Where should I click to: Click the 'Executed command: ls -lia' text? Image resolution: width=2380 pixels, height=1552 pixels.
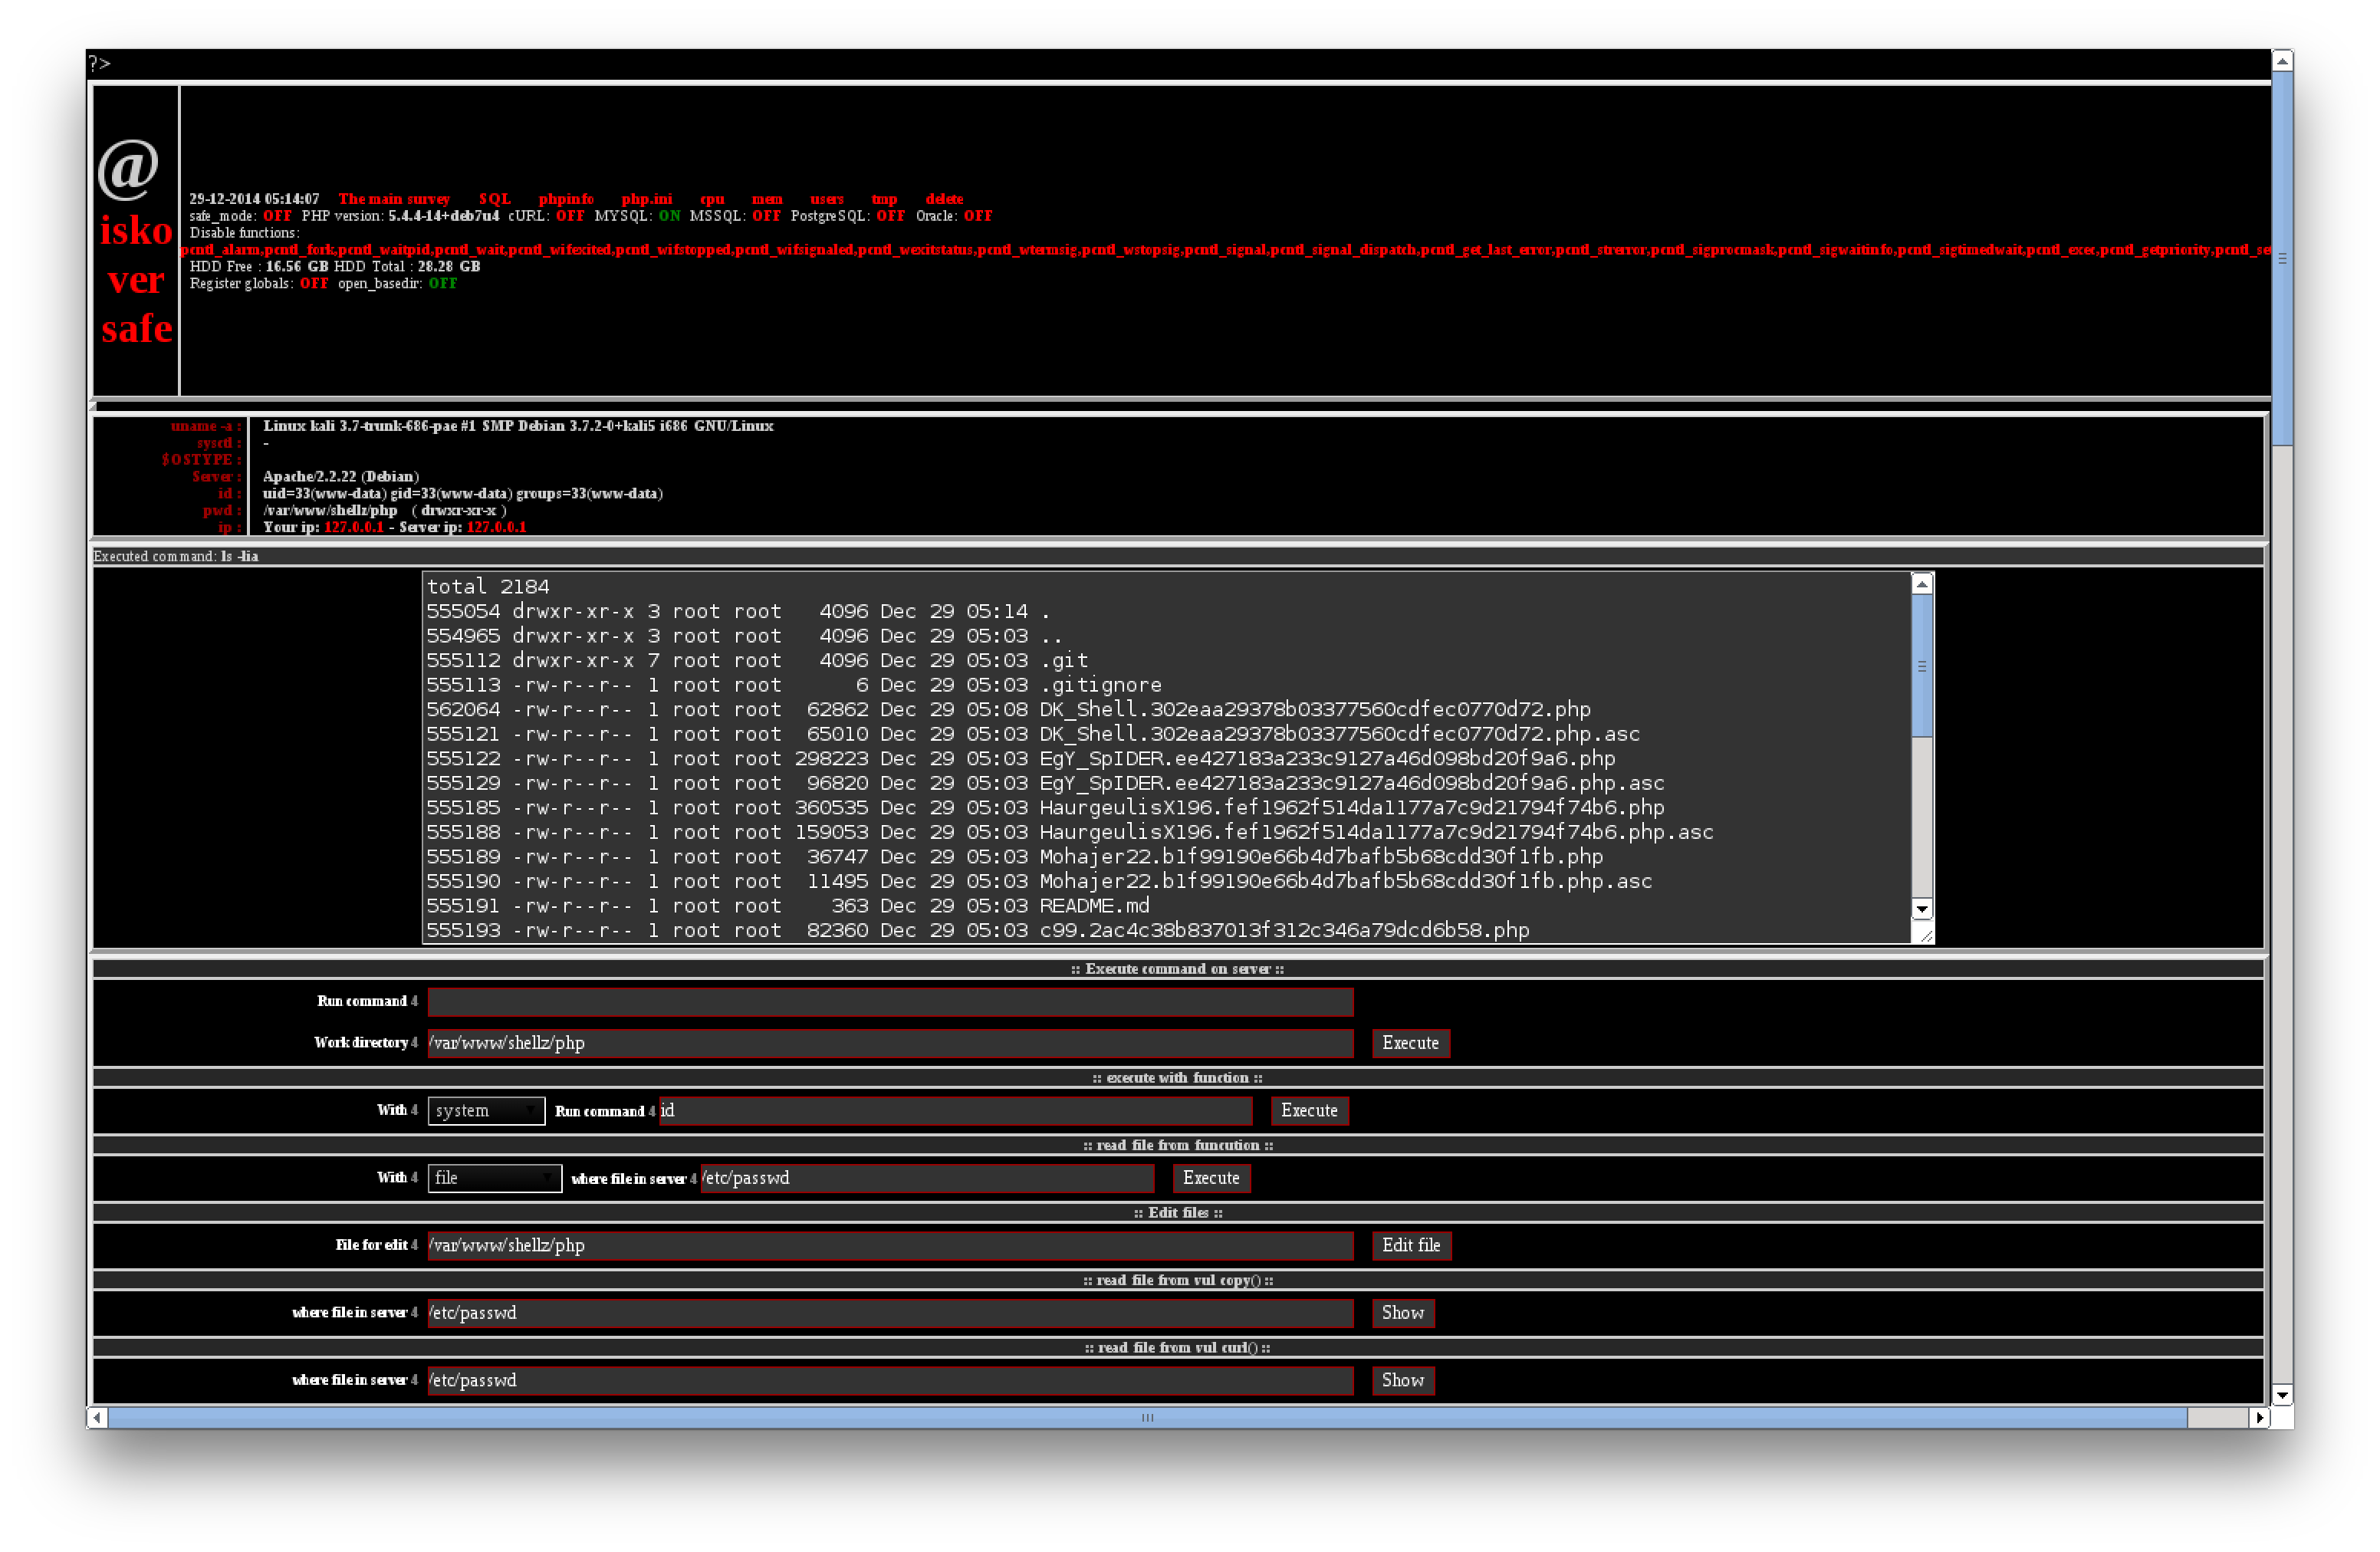[176, 557]
